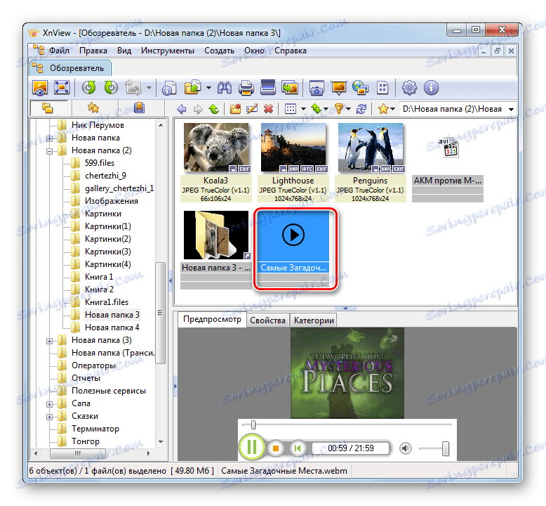Viewport: 546px width, 506px height.
Task: Open the Справка menu
Action: (291, 51)
